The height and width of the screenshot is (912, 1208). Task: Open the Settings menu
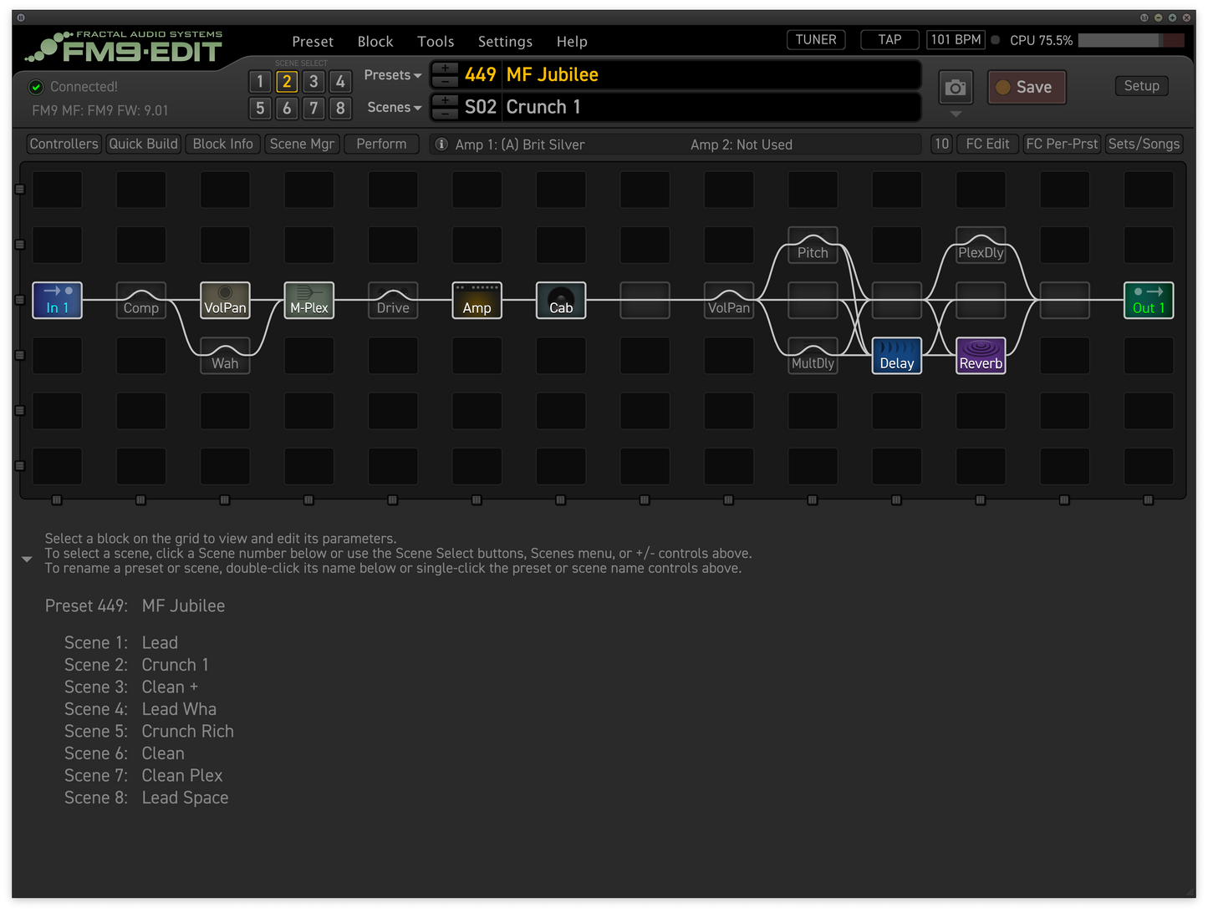[505, 42]
